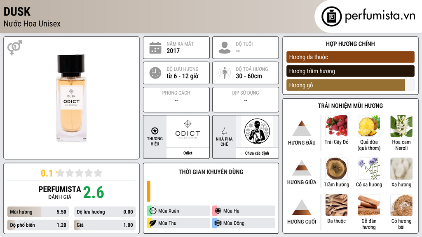Click the 2017 release year value
This screenshot has height=237, width=422.
pos(173,51)
